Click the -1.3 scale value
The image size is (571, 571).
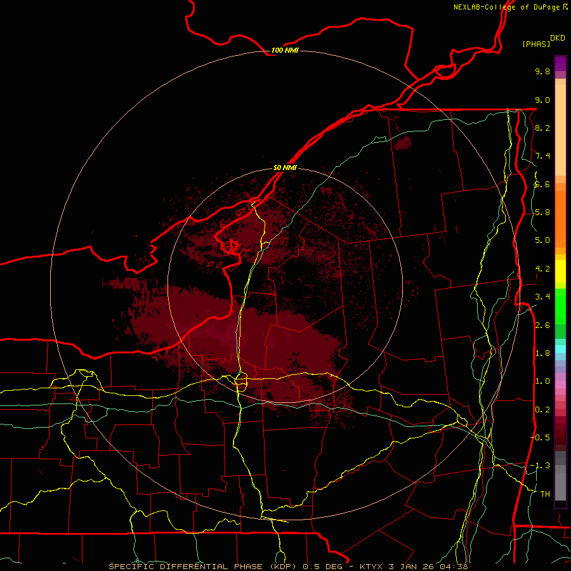540,466
